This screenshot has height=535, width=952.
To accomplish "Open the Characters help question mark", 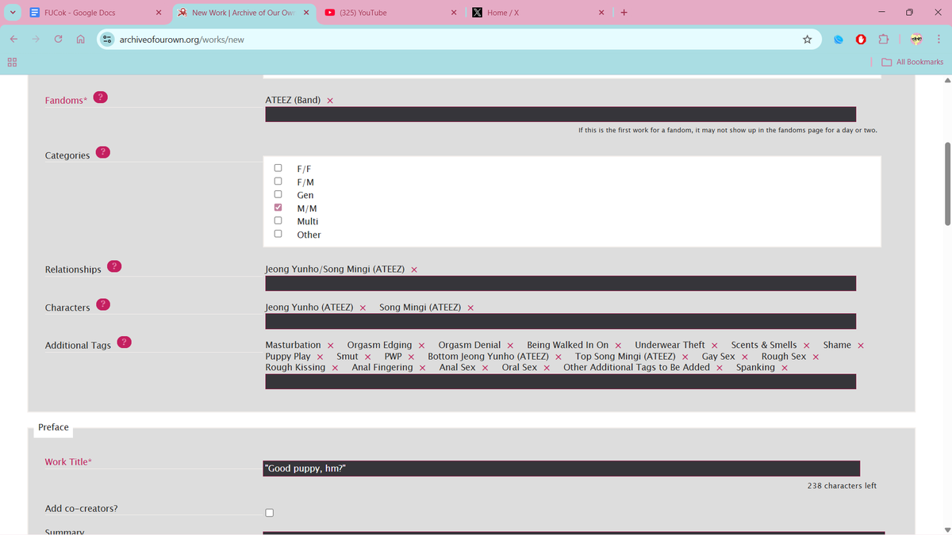I will click(103, 304).
